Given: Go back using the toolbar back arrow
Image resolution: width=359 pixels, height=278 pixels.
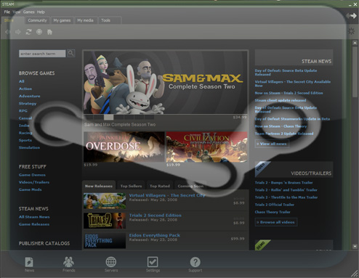Looking at the screenshot, I should coord(8,32).
